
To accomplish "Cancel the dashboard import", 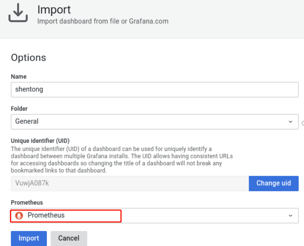I will [69, 238].
